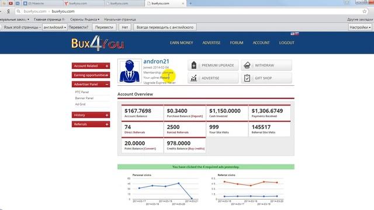Expand the Earning opportunities section

pyautogui.click(x=91, y=75)
